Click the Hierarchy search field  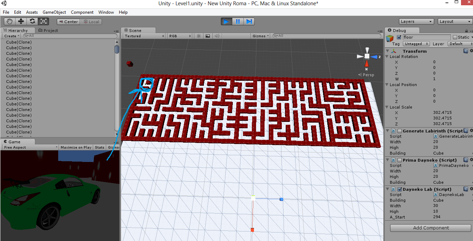[69, 36]
